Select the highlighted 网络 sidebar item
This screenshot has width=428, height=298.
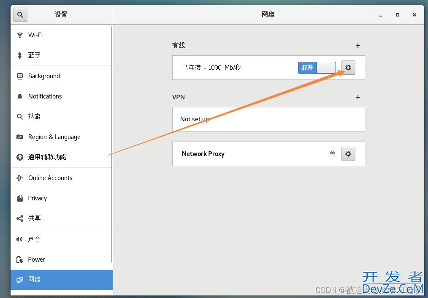point(62,280)
